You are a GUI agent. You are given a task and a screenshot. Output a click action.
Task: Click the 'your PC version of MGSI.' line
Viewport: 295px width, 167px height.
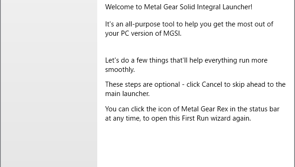[143, 33]
